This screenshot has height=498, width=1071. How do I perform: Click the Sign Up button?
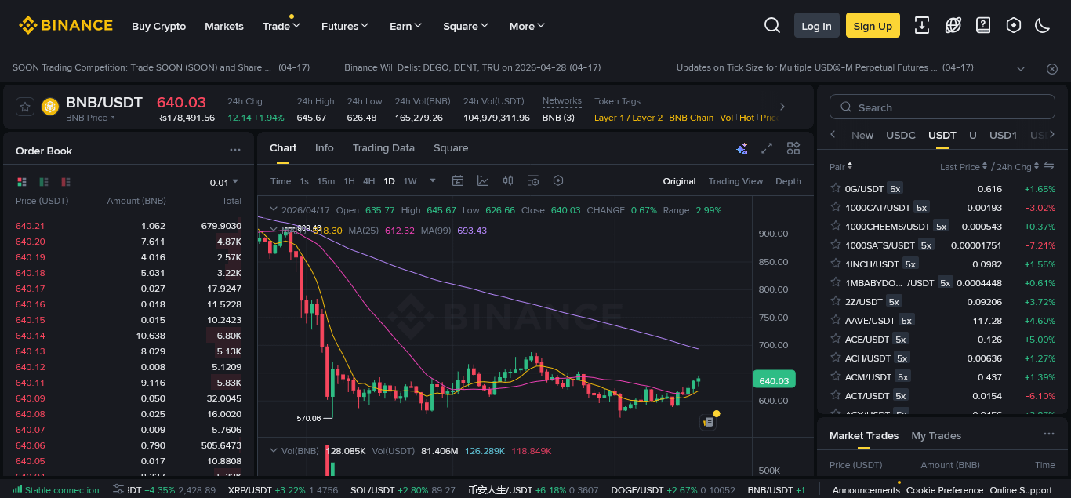click(873, 25)
